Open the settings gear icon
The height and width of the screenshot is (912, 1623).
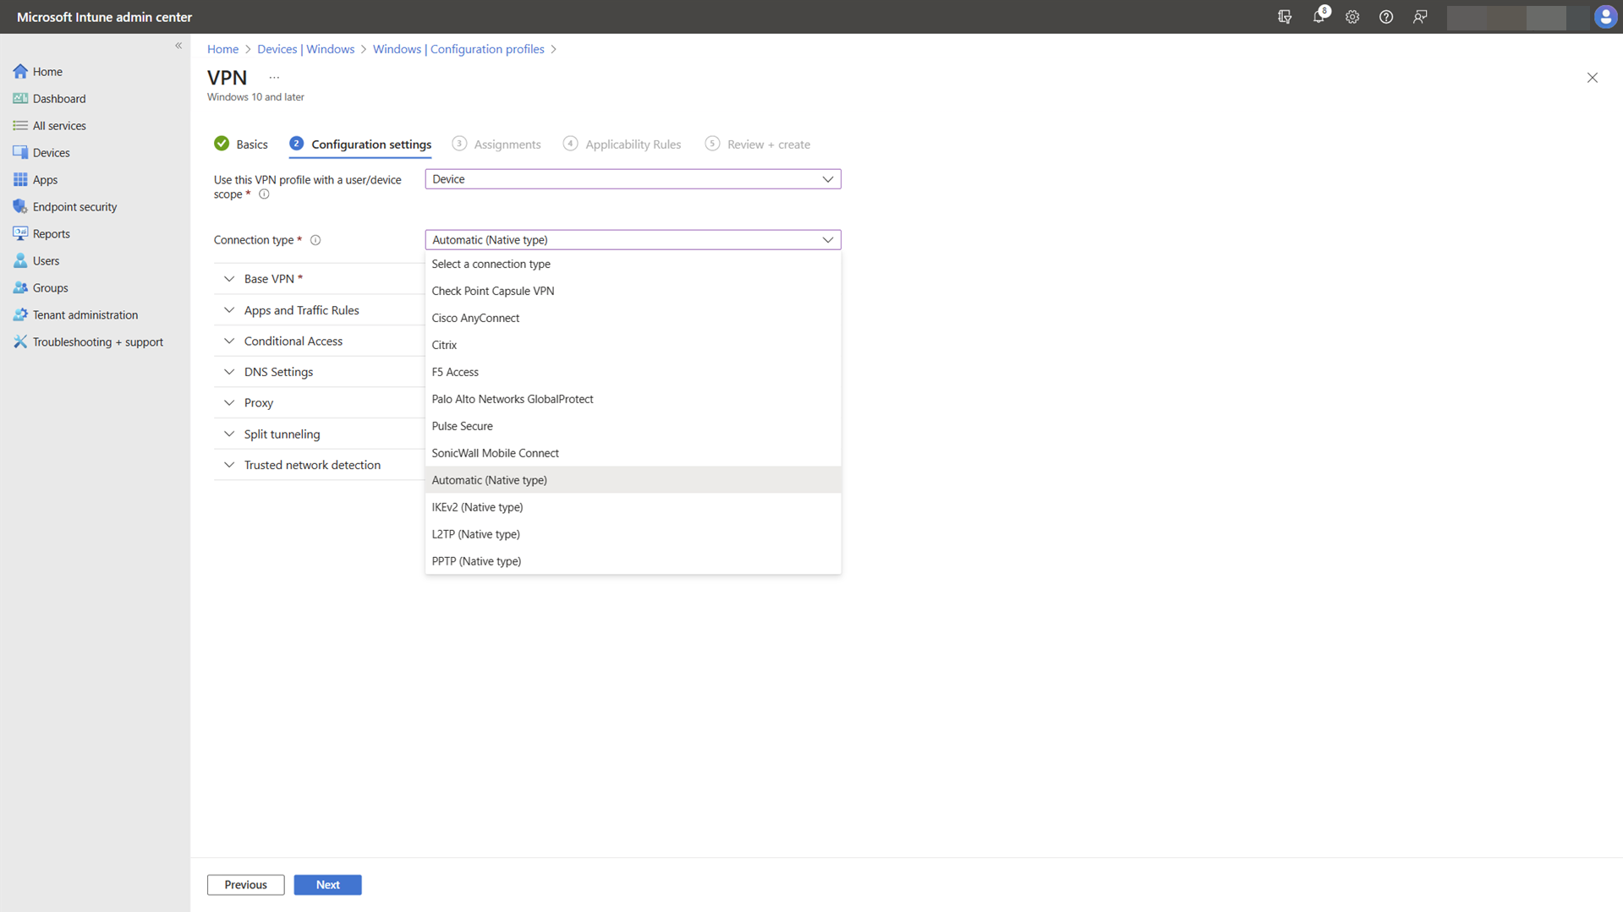tap(1352, 17)
